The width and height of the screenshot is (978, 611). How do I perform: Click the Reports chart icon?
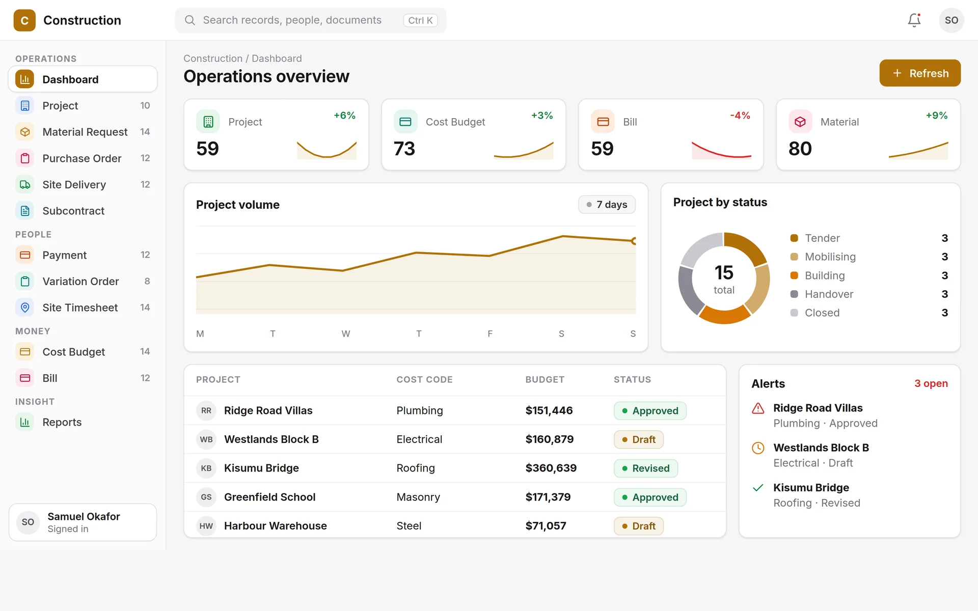click(x=25, y=422)
